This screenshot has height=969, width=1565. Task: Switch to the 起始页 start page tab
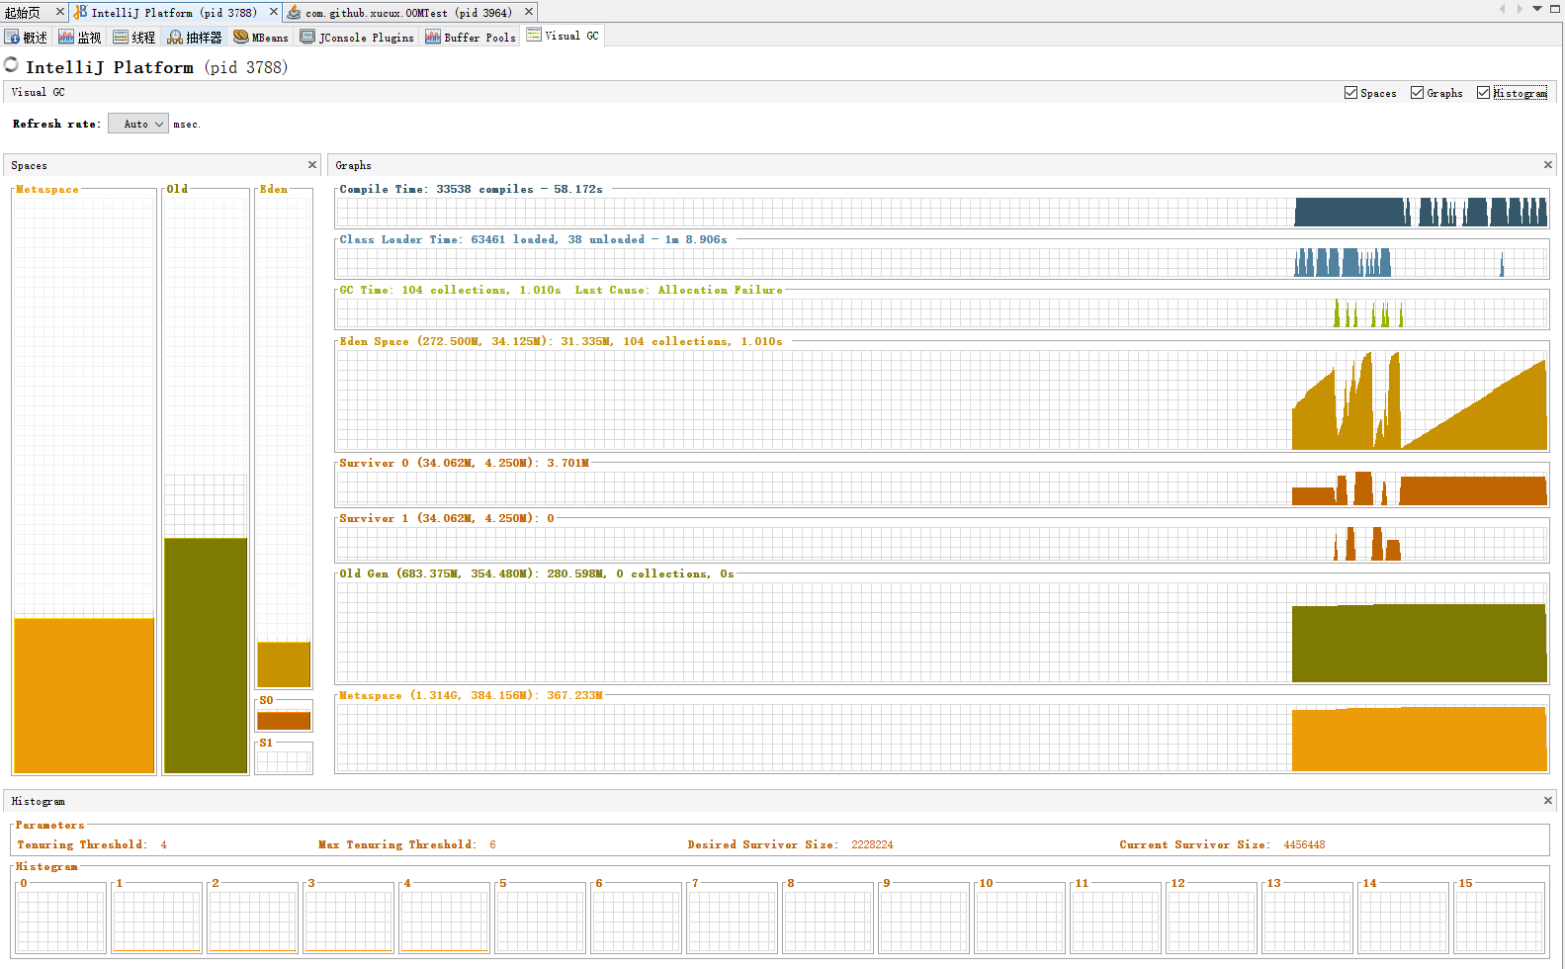[x=24, y=13]
